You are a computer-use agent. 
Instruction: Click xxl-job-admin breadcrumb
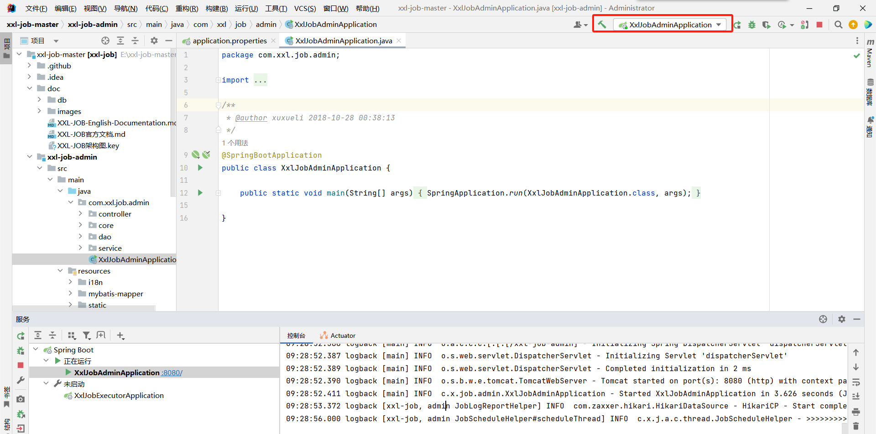93,25
